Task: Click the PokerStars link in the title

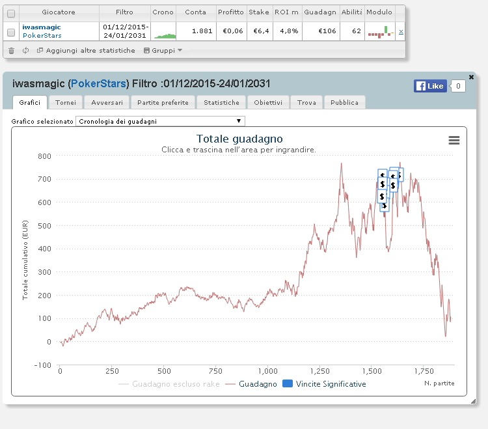Action: coord(98,83)
